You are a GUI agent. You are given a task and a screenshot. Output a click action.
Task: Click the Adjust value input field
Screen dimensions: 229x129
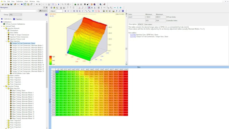pos(60,11)
